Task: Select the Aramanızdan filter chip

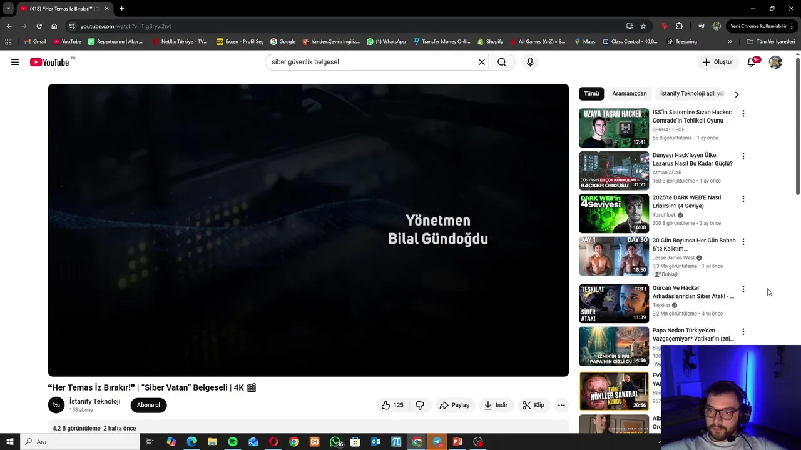Action: (630, 93)
